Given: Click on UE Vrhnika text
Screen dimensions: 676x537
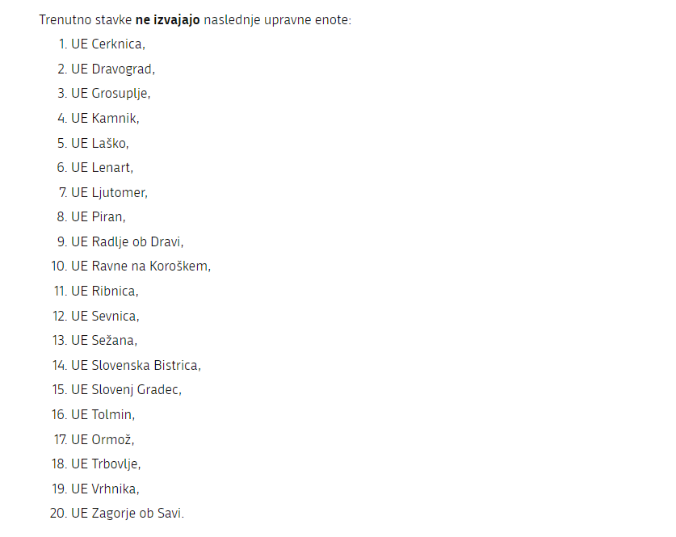Looking at the screenshot, I should tap(105, 489).
